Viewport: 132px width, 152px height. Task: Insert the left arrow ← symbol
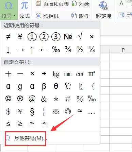point(44,50)
